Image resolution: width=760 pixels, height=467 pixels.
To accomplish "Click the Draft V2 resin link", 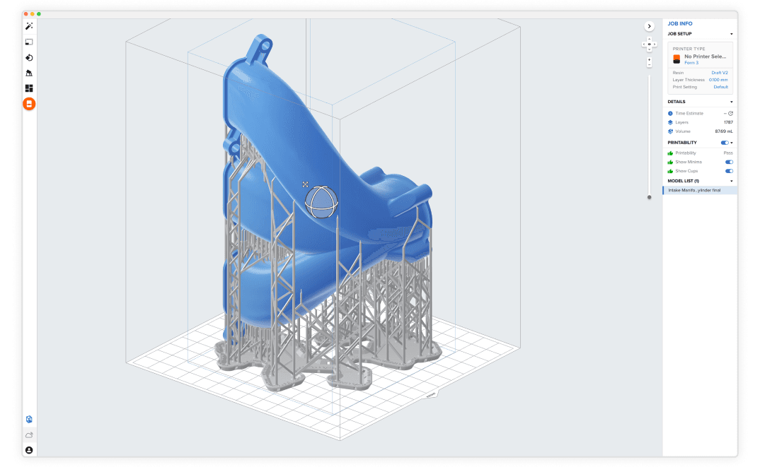I will coord(719,73).
